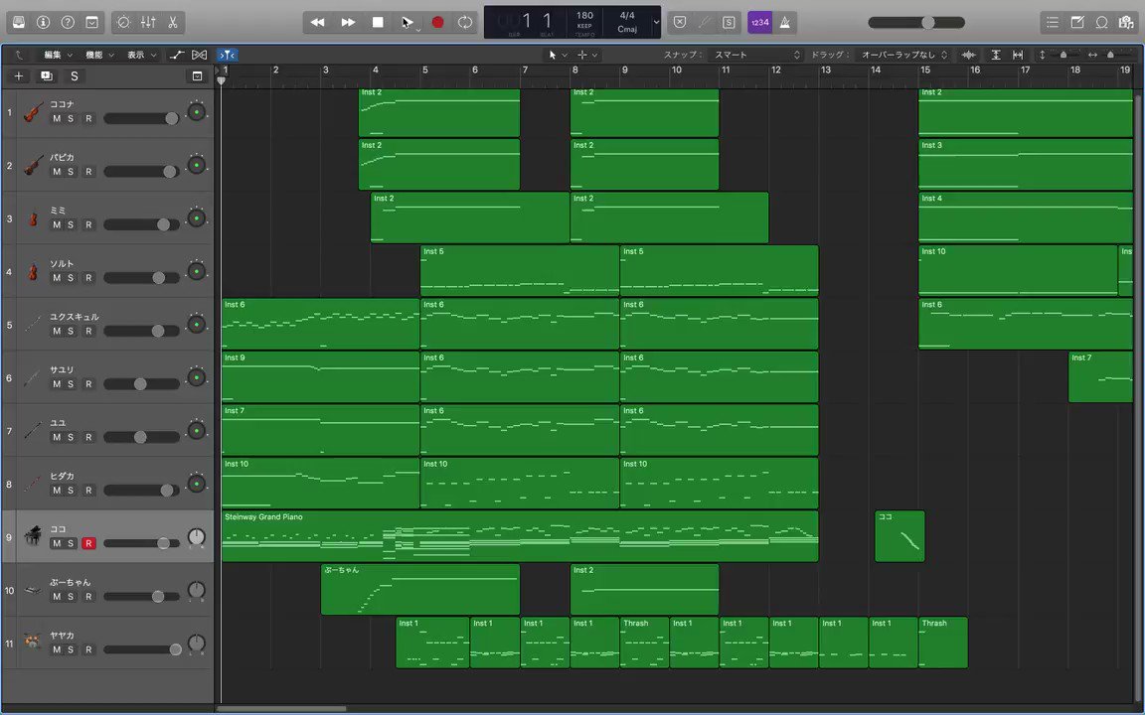Open LCD display mode dropdown arrow
This screenshot has width=1145, height=715.
[x=656, y=22]
